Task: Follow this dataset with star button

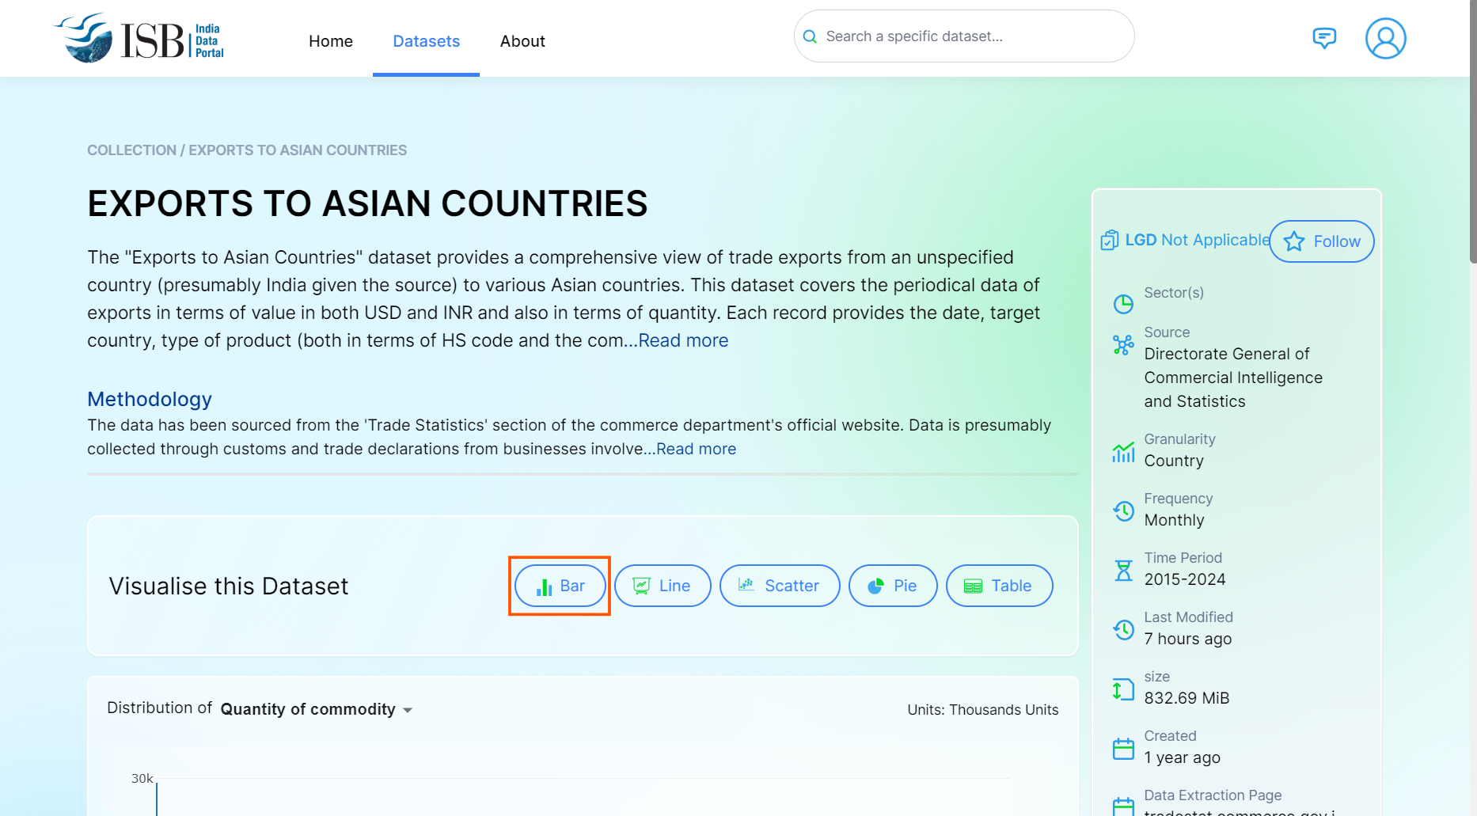Action: pos(1322,241)
